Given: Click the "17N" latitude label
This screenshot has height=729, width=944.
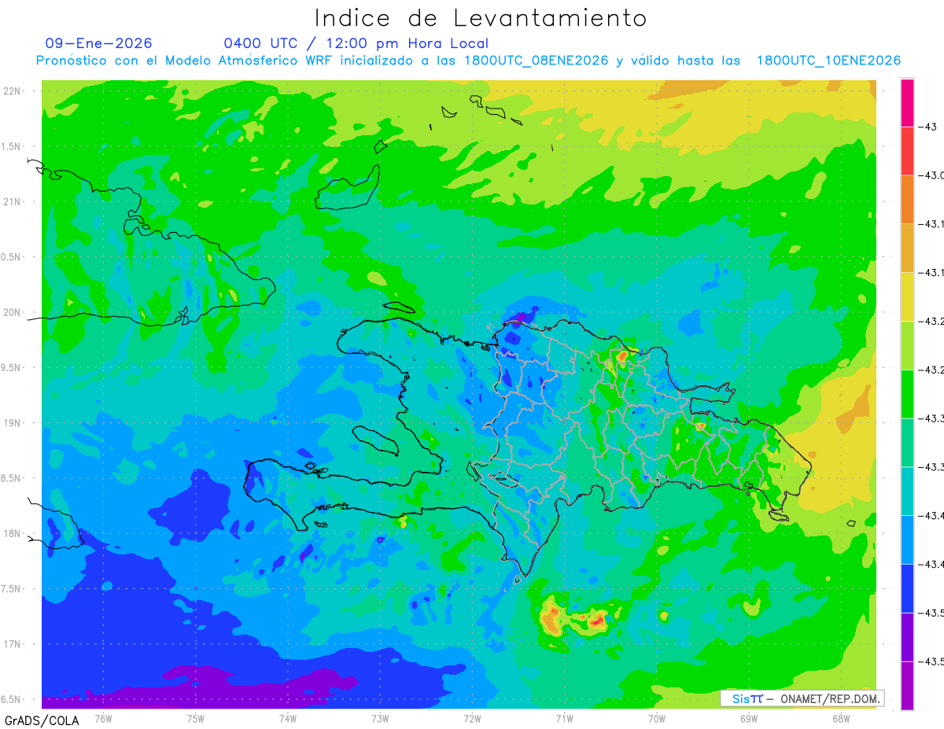Looking at the screenshot, I should point(13,644).
